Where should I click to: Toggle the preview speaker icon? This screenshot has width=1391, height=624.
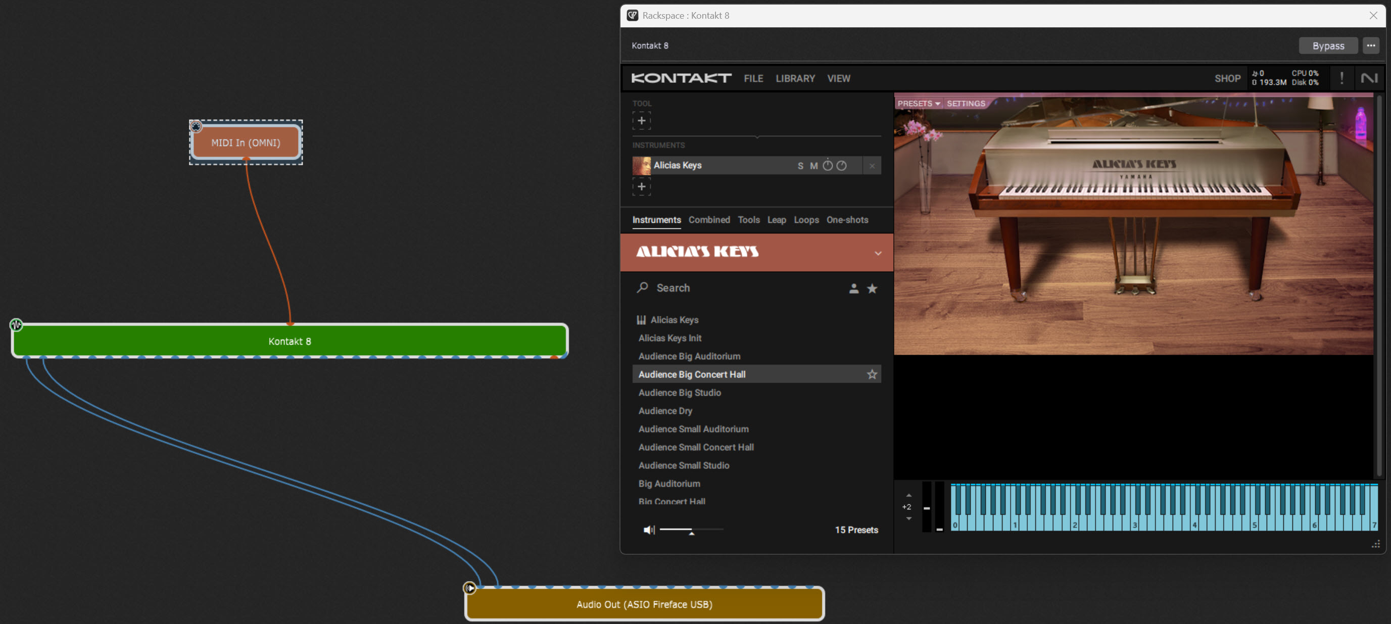[x=649, y=530]
